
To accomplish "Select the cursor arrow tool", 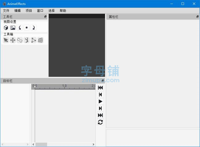I will click(x=6, y=40).
